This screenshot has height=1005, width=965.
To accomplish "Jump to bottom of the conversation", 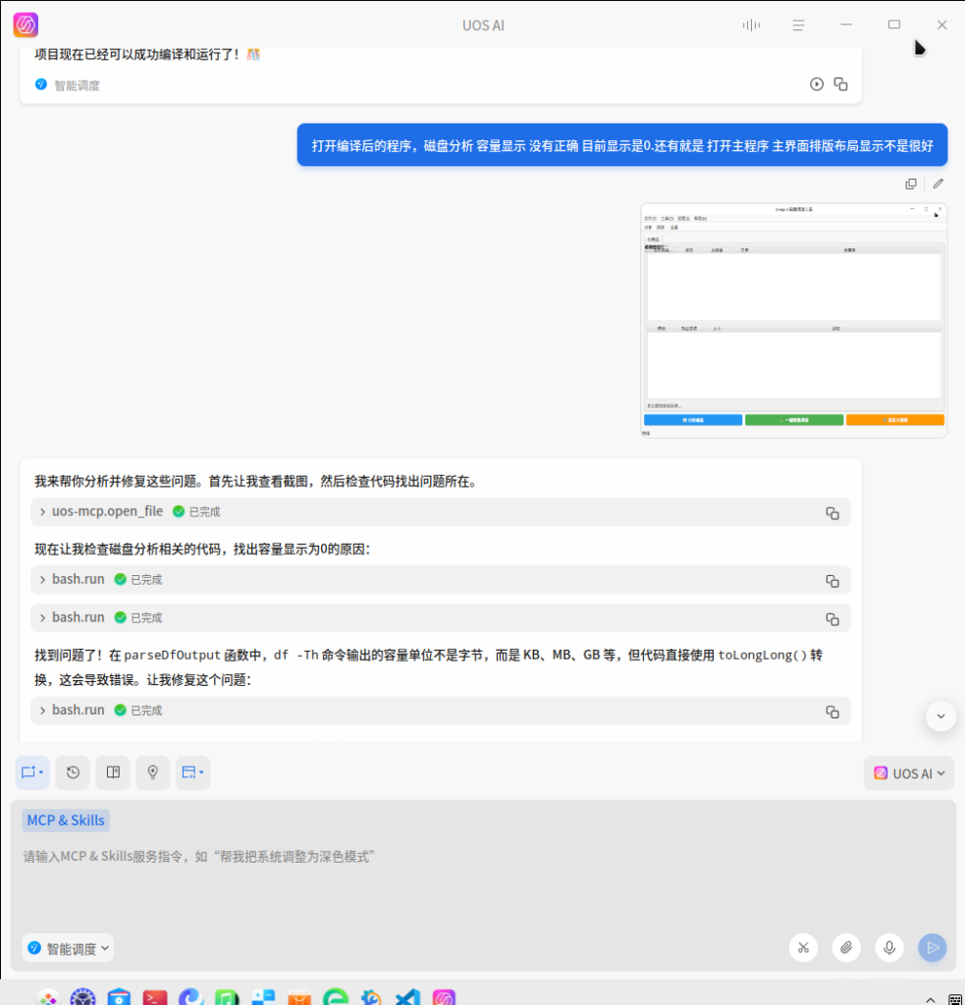I will [940, 716].
